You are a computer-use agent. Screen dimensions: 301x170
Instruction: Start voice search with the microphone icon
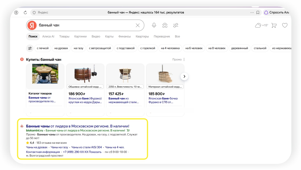[154, 25]
